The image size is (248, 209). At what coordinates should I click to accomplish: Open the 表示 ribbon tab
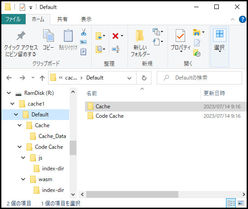coord(86,19)
